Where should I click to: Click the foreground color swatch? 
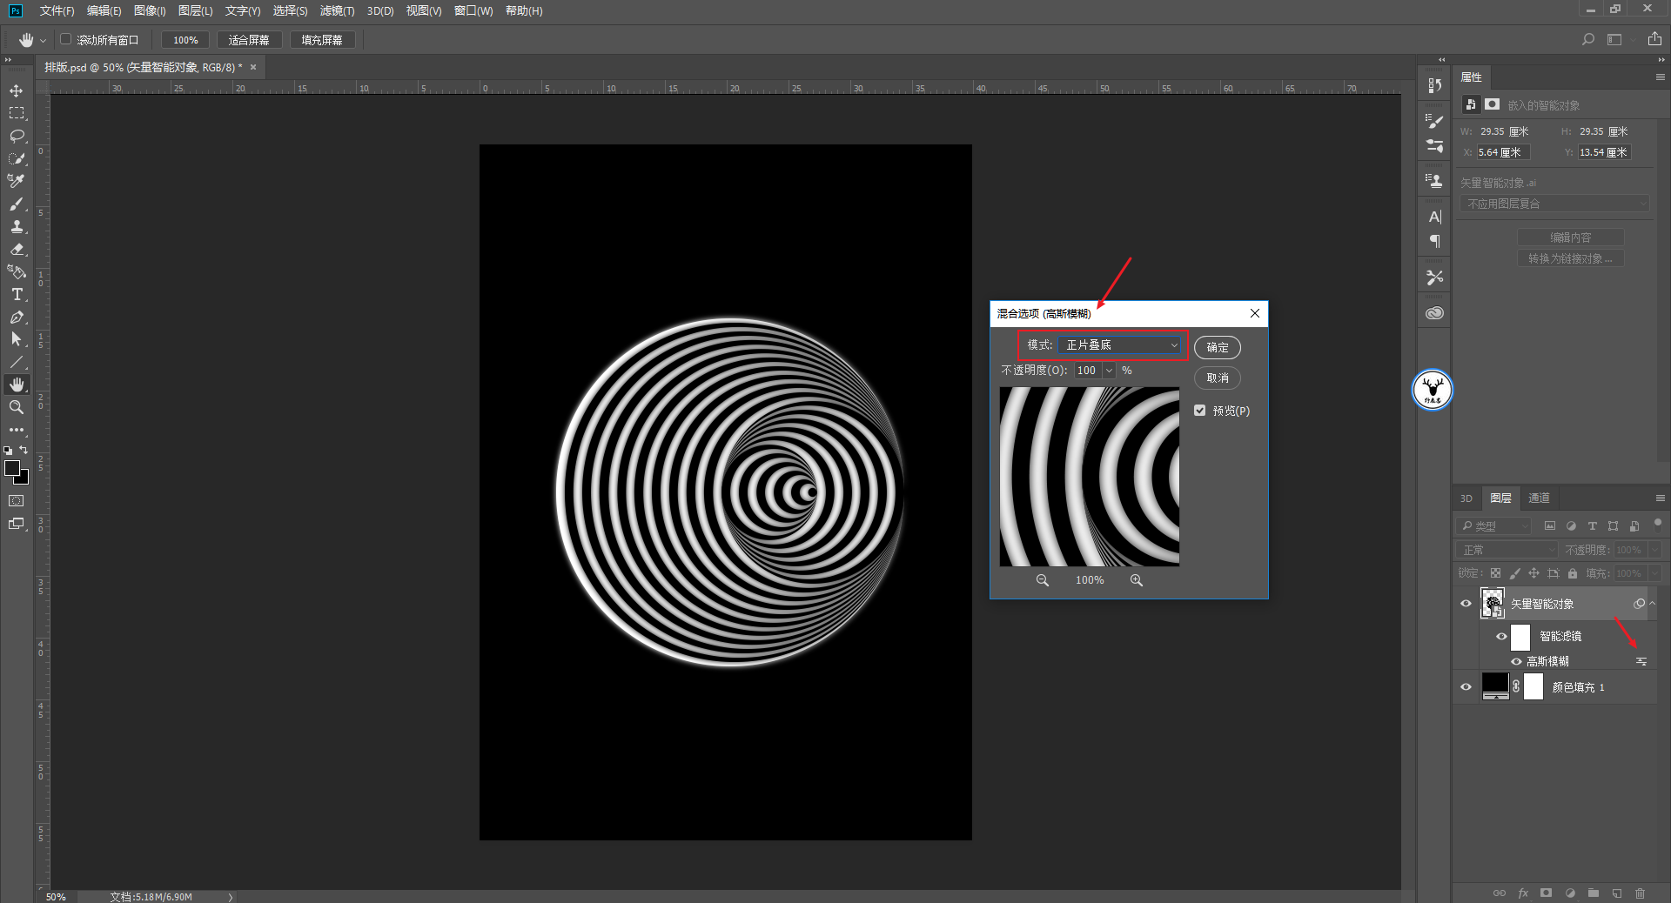tap(12, 468)
